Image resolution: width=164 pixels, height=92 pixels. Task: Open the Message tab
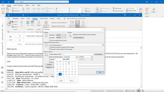15,18
